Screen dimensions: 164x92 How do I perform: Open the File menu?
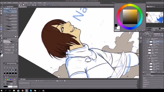click(x=1, y=3)
